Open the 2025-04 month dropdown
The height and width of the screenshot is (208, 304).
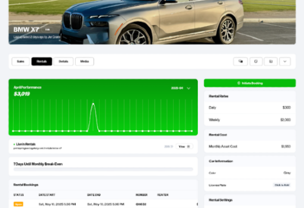180,88
